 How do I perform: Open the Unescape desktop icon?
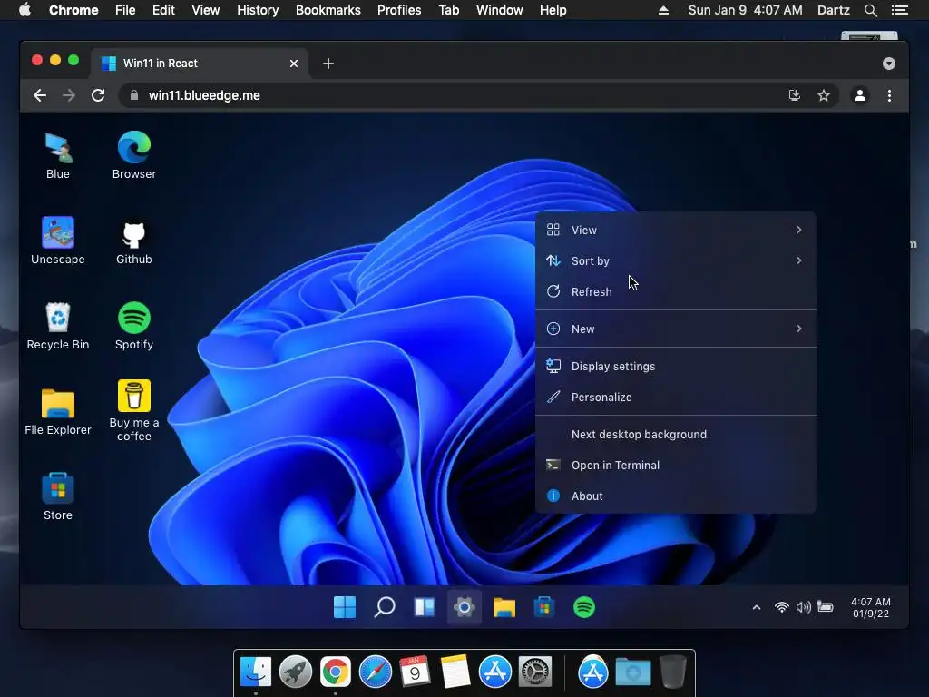click(x=57, y=241)
